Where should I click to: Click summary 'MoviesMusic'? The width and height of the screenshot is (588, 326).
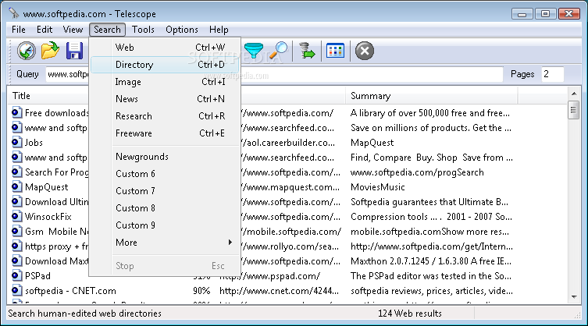[x=378, y=187]
